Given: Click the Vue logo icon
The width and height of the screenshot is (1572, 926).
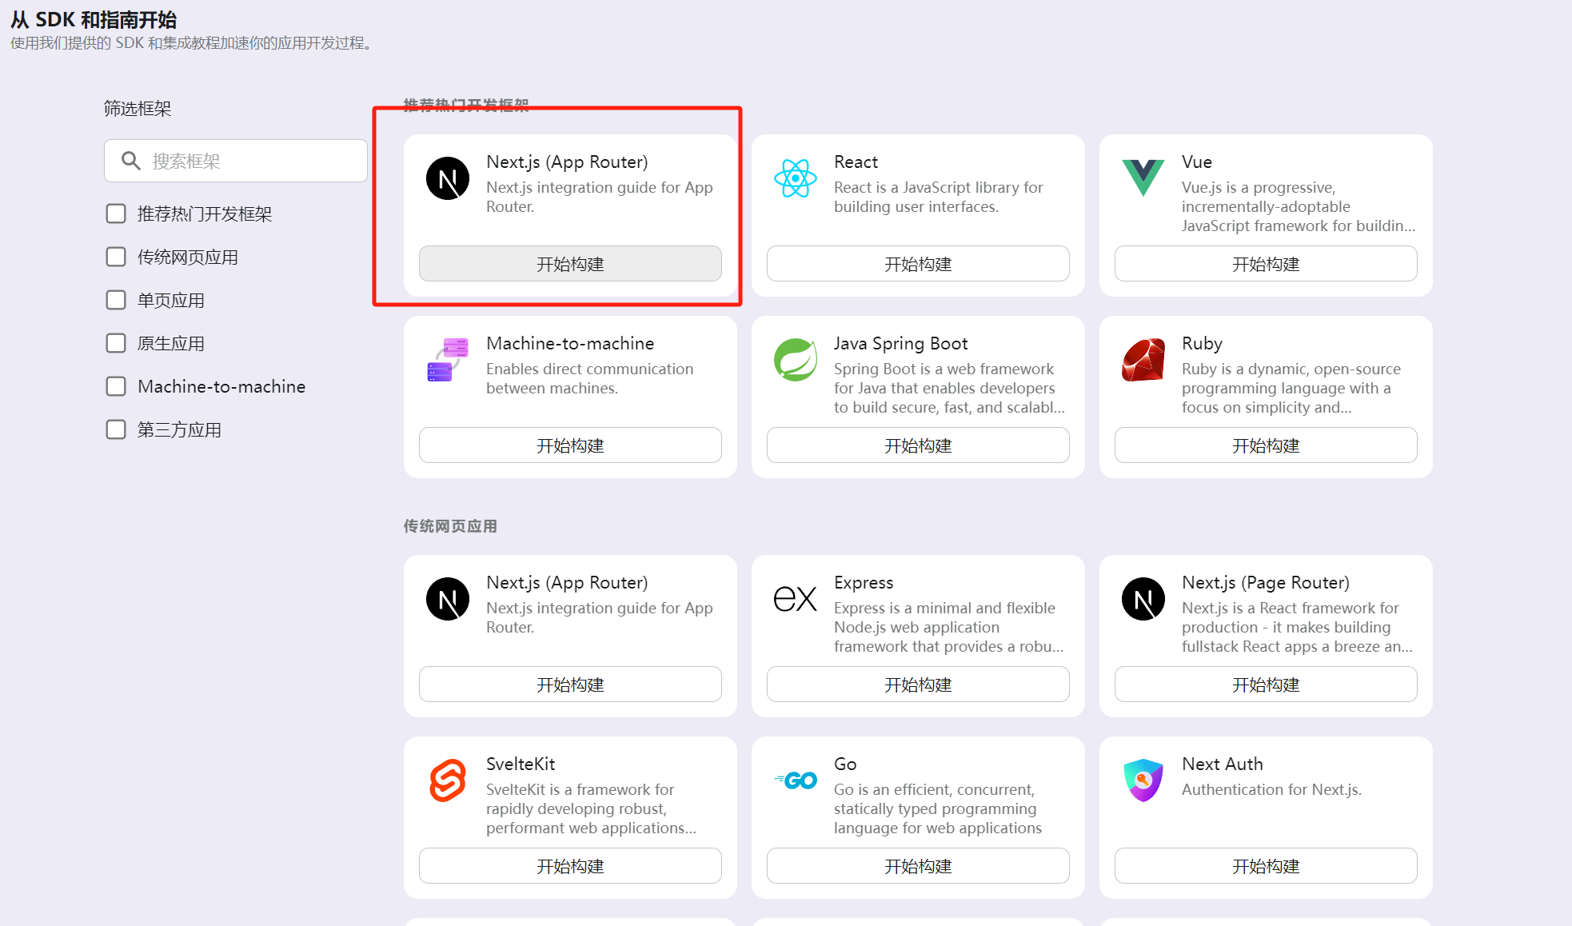Looking at the screenshot, I should click(x=1143, y=178).
